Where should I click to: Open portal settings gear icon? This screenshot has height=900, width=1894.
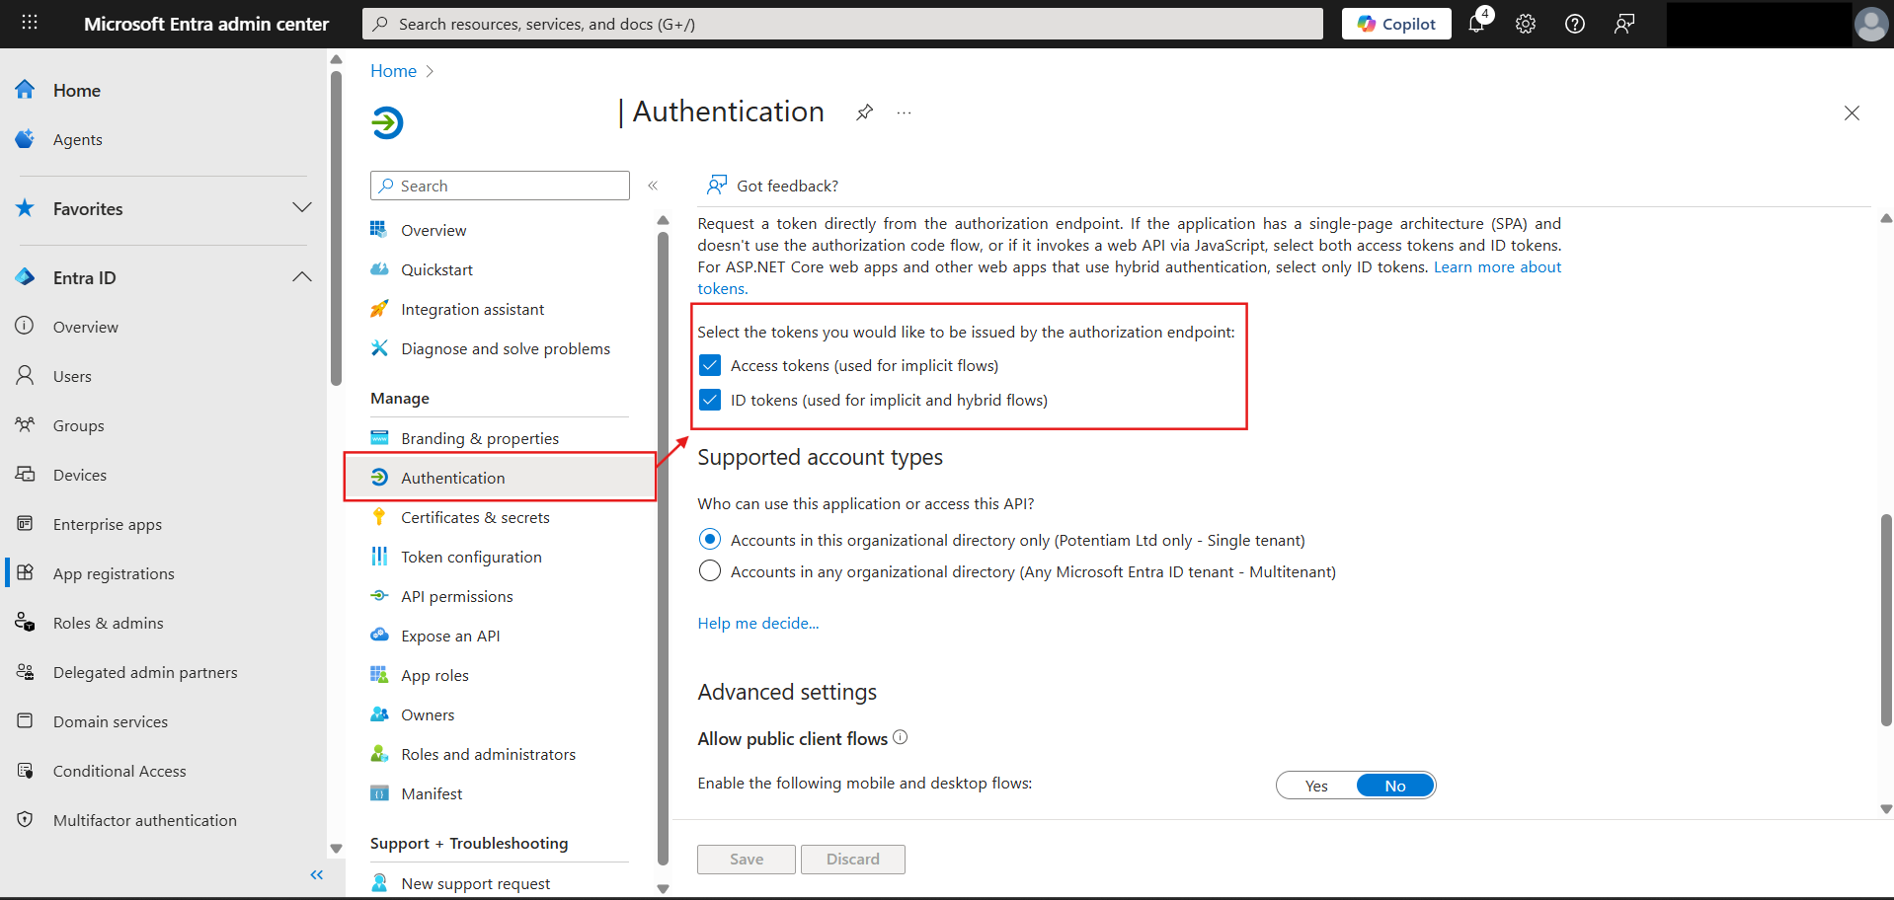click(x=1526, y=24)
